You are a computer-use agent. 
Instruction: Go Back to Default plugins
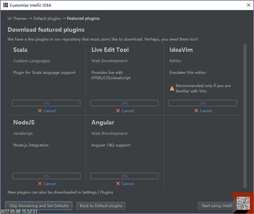pyautogui.click(x=101, y=206)
